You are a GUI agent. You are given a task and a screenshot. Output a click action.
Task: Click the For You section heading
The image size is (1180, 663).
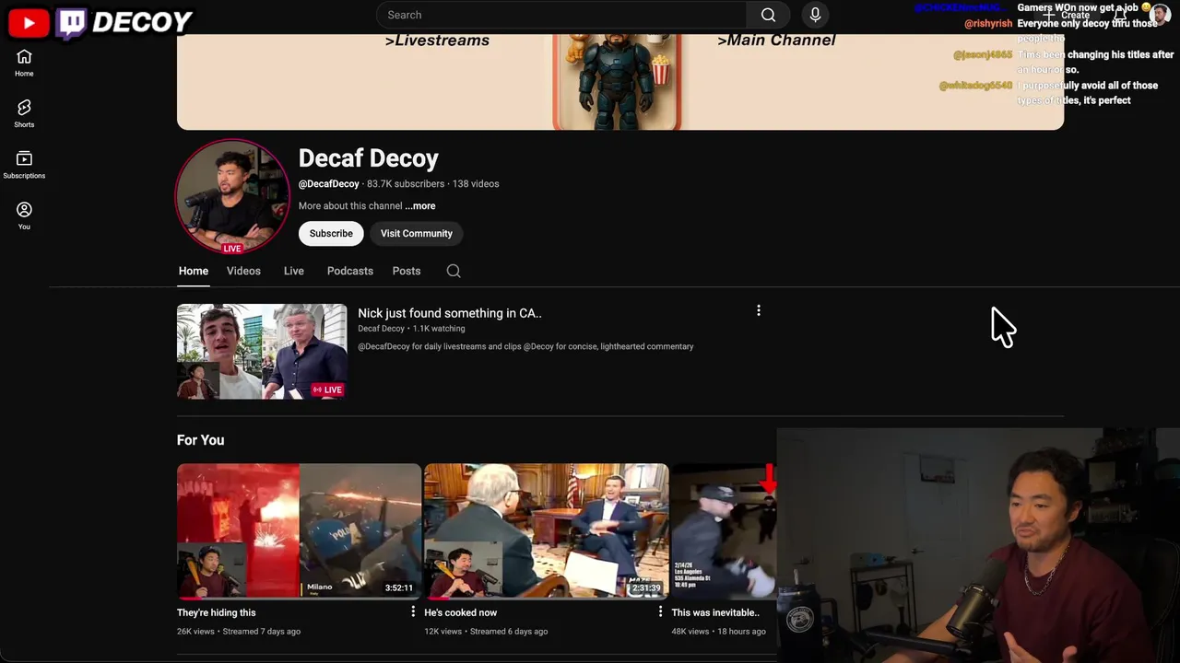pos(200,440)
